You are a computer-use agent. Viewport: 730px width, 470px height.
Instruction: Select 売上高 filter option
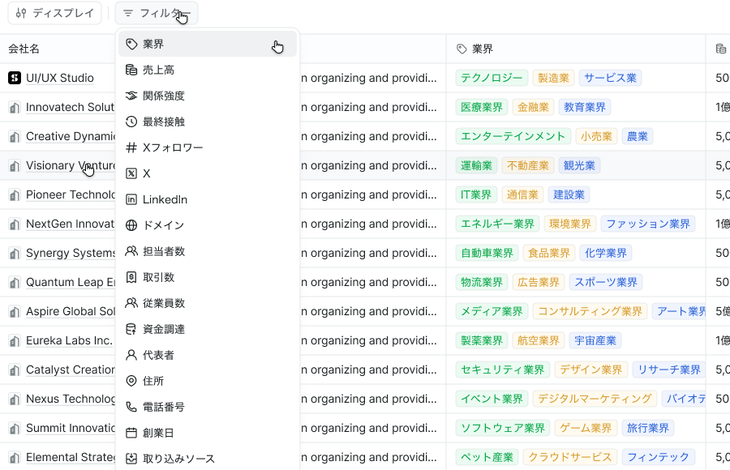coord(207,70)
